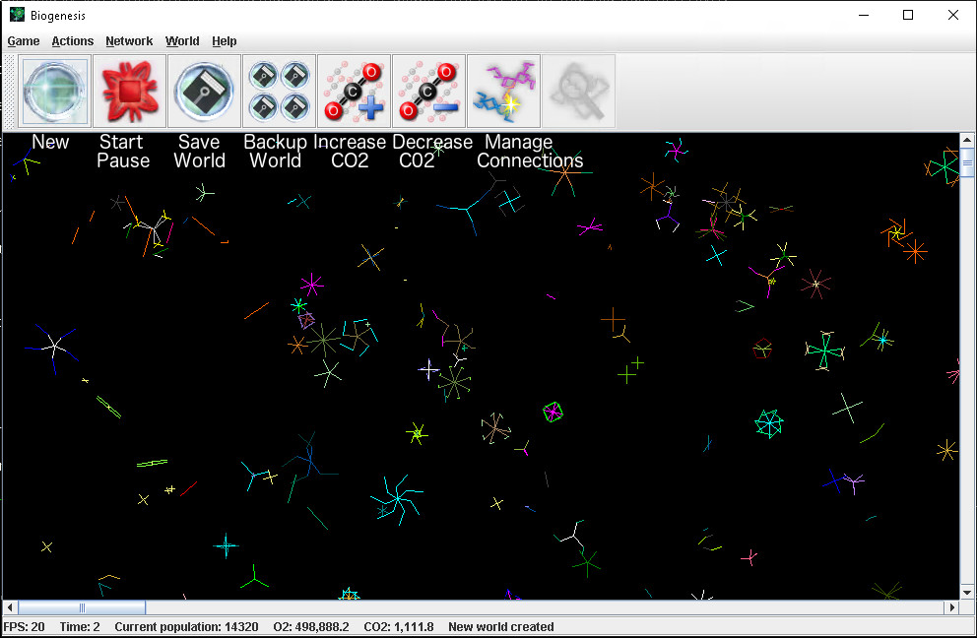The width and height of the screenshot is (977, 638).
Task: Open the Network menu
Action: tap(129, 41)
